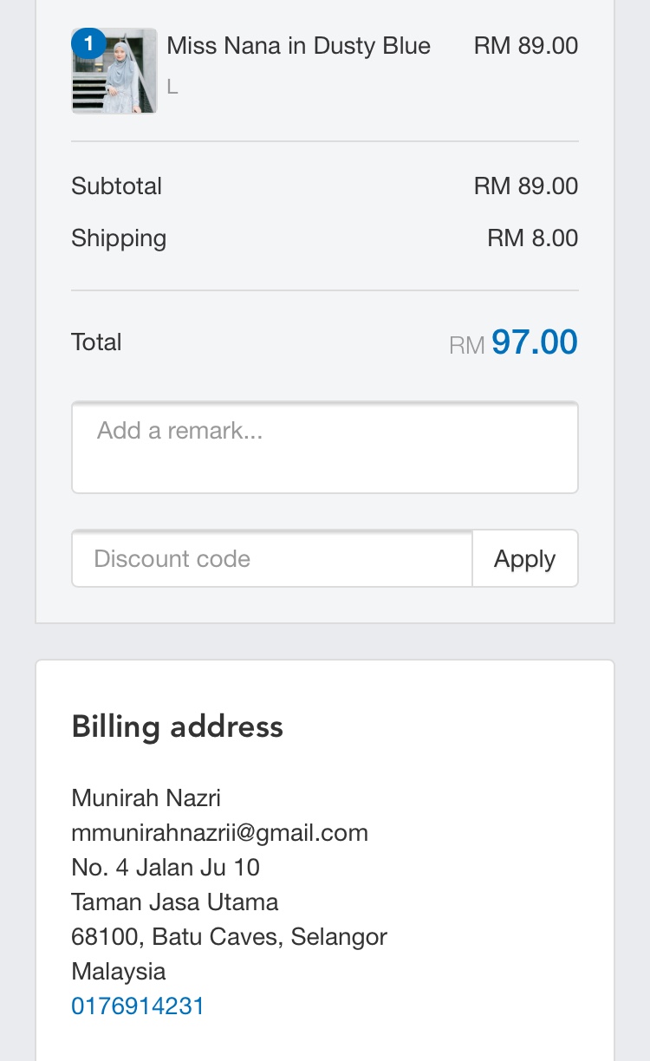Select the 68100, Batu Caves, Selangor line

(229, 937)
